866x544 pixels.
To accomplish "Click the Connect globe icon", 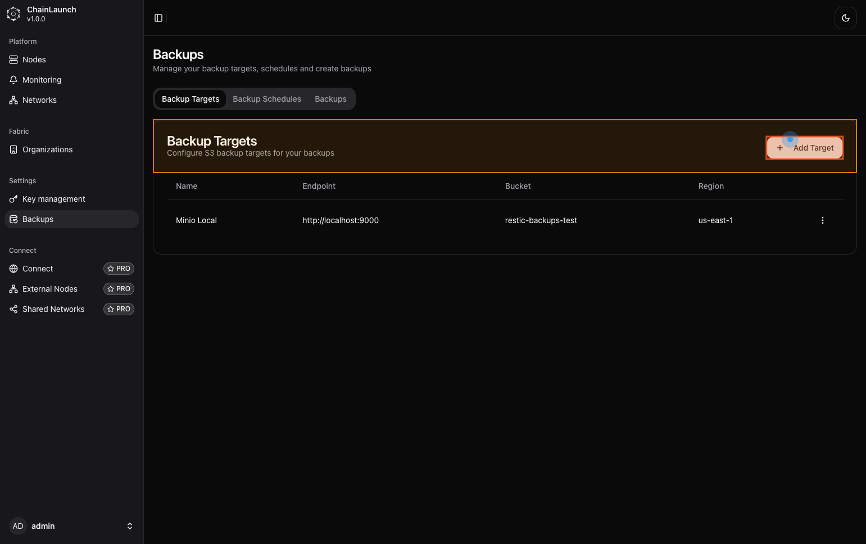I will pyautogui.click(x=13, y=269).
